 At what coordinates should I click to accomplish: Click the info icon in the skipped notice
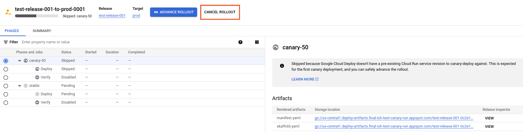282,66
